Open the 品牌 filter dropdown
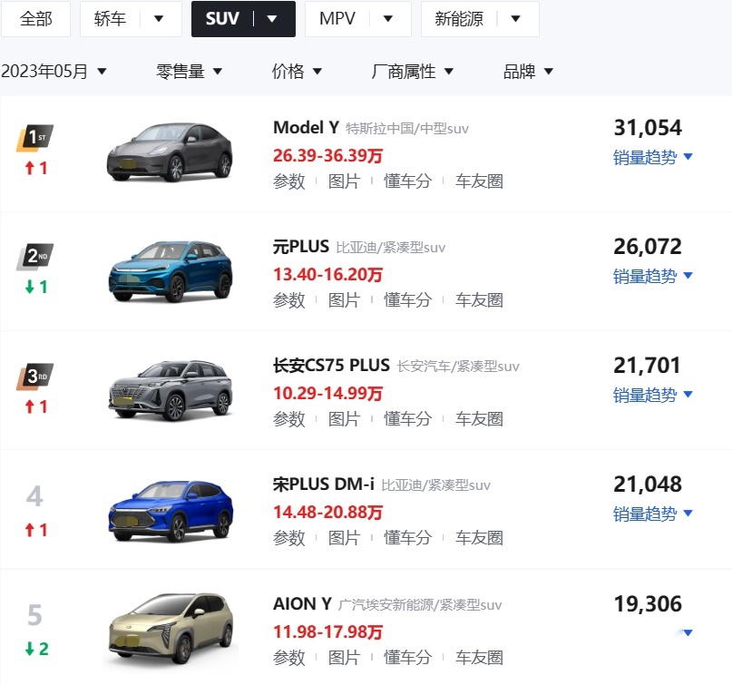 point(528,72)
